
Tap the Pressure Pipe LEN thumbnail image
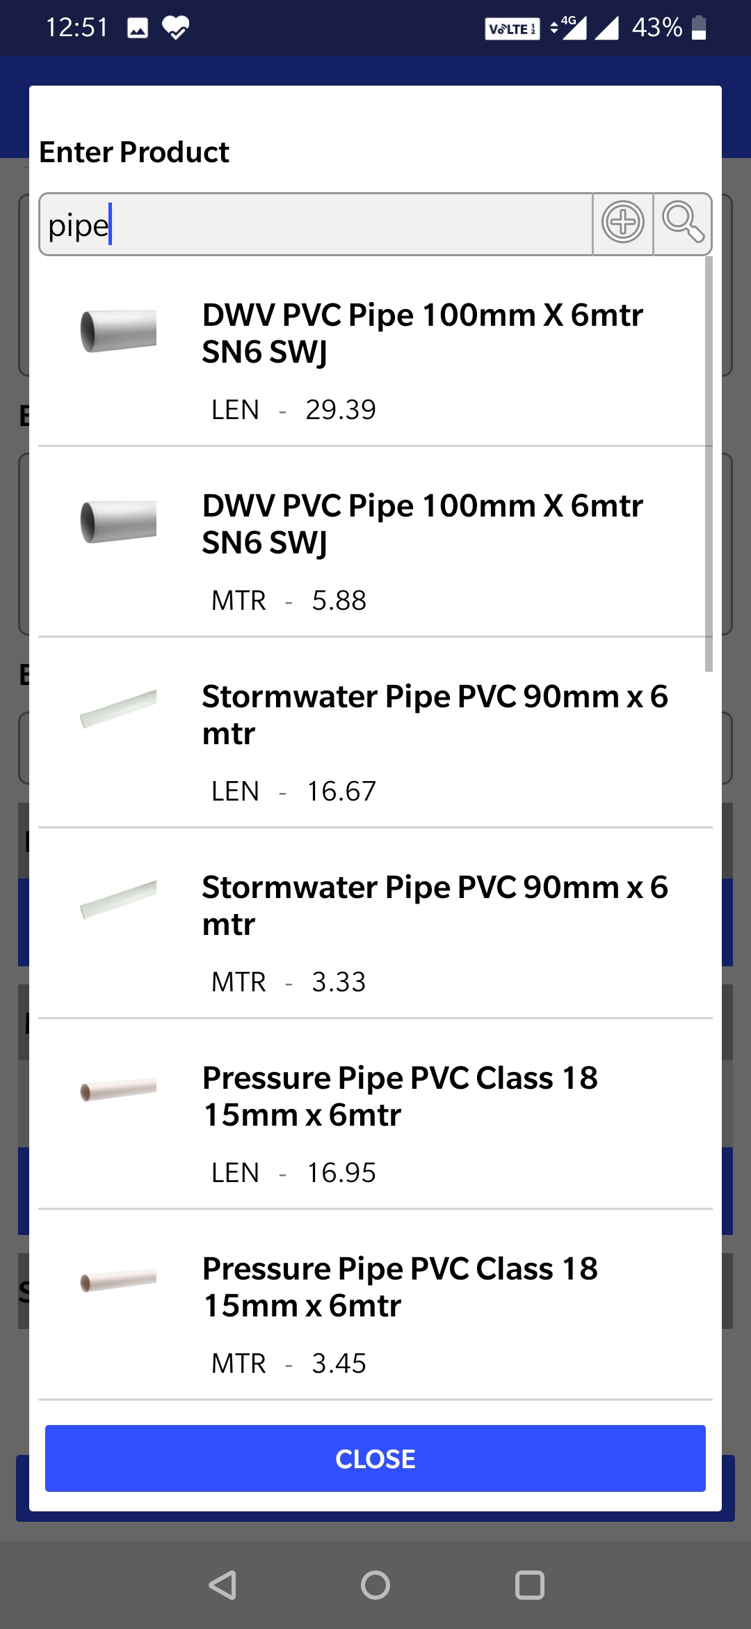click(x=118, y=1089)
